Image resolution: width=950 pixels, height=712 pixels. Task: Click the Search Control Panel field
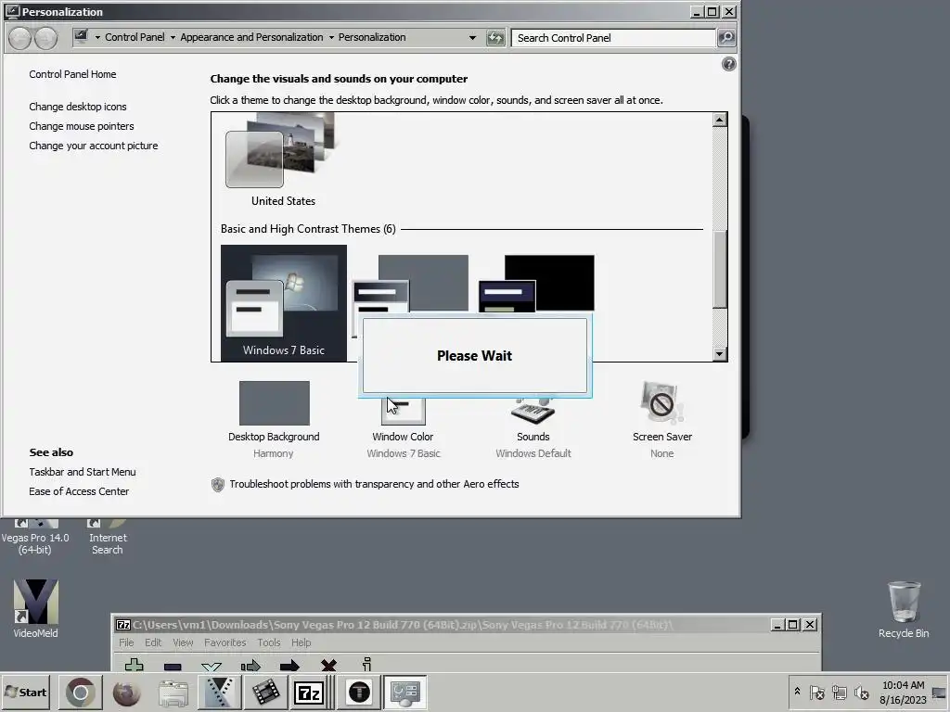[613, 37]
